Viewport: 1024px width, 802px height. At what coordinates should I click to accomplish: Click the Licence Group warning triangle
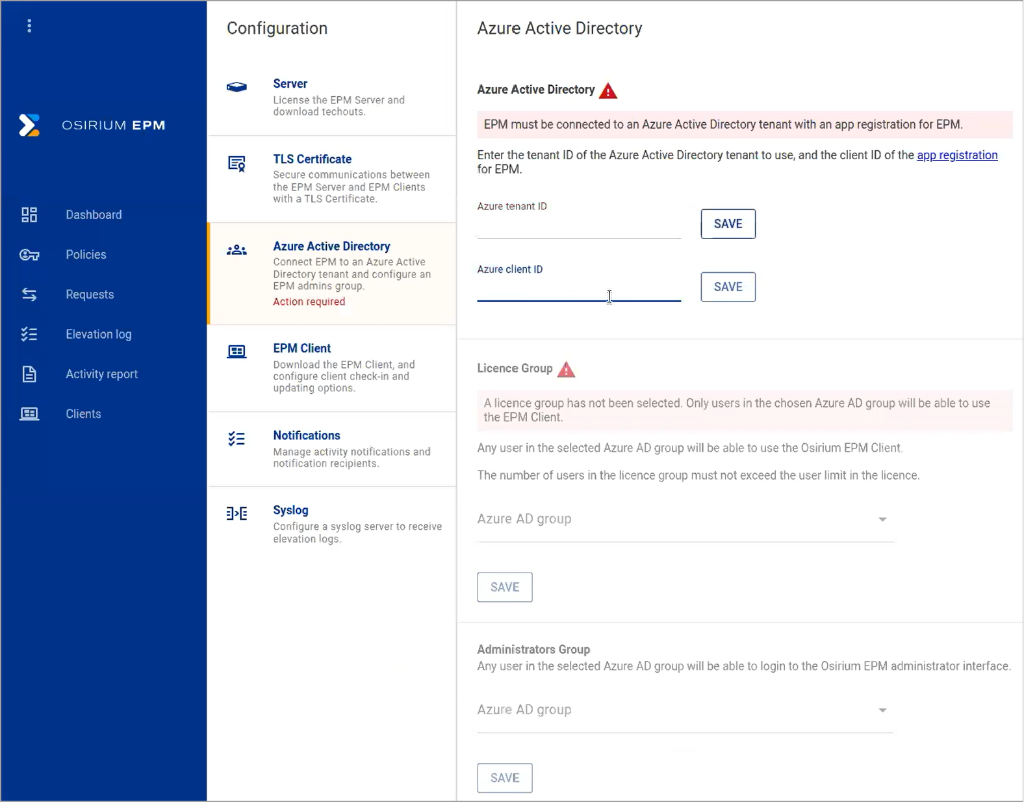tap(567, 369)
